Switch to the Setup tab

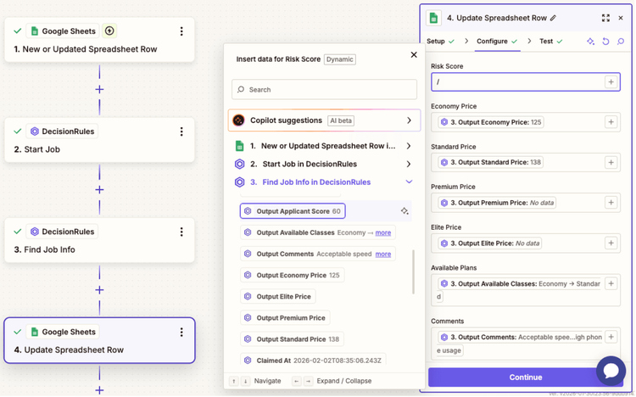[x=436, y=41]
